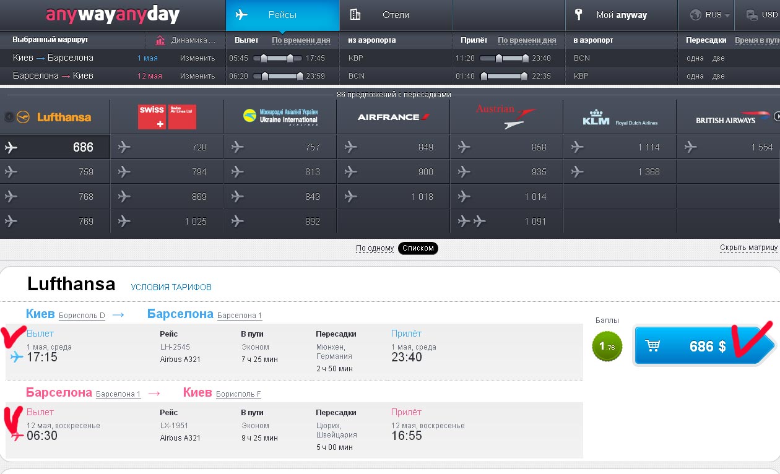Select the British Airways 1 554 fare cell
The width and height of the screenshot is (780, 474).
[729, 147]
